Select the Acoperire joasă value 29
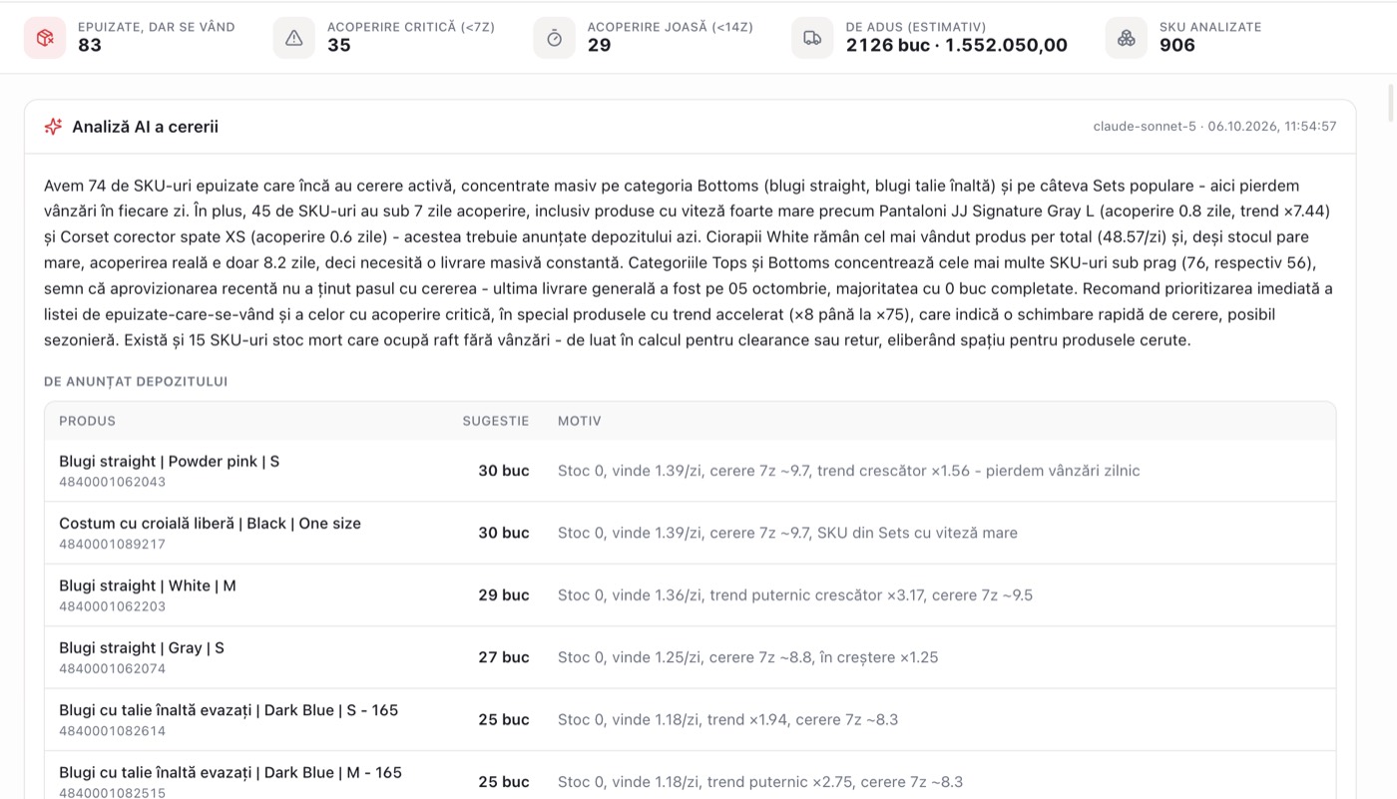Image resolution: width=1397 pixels, height=799 pixels. coord(599,45)
